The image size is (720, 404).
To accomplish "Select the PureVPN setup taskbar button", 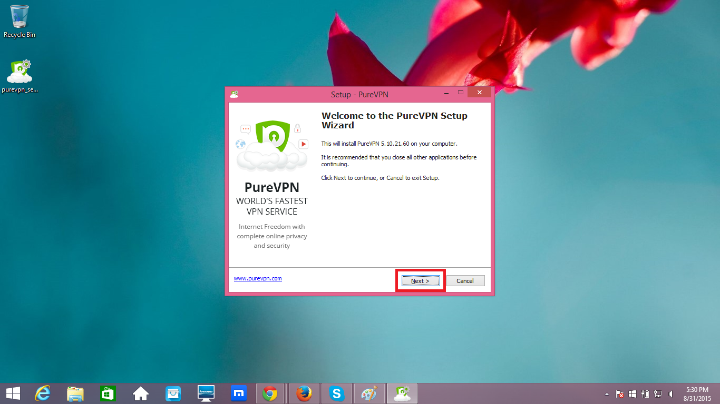I will (x=402, y=393).
